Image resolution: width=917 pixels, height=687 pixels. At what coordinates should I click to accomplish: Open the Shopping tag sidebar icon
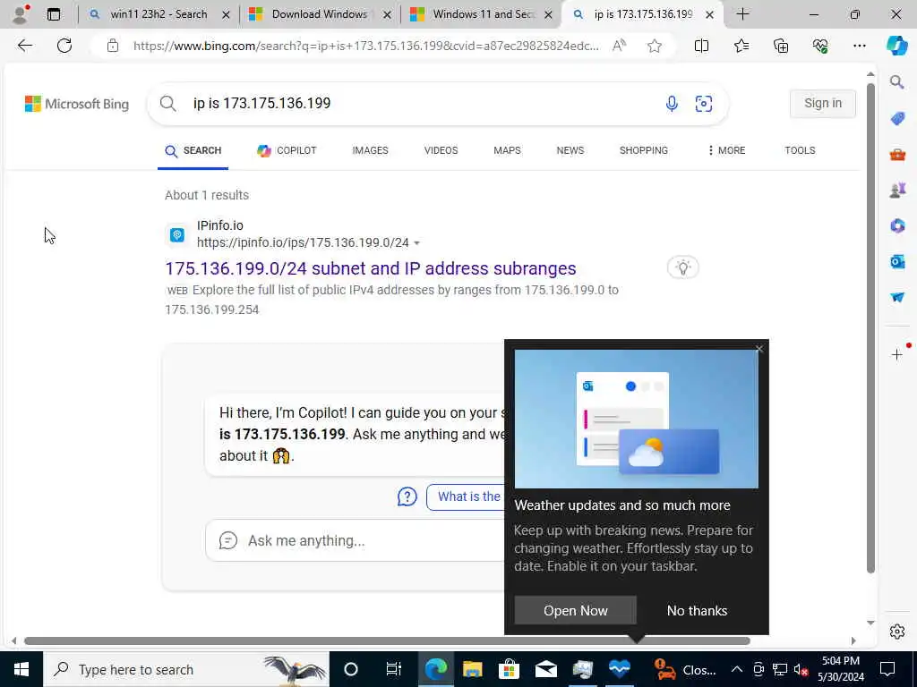coord(897,119)
